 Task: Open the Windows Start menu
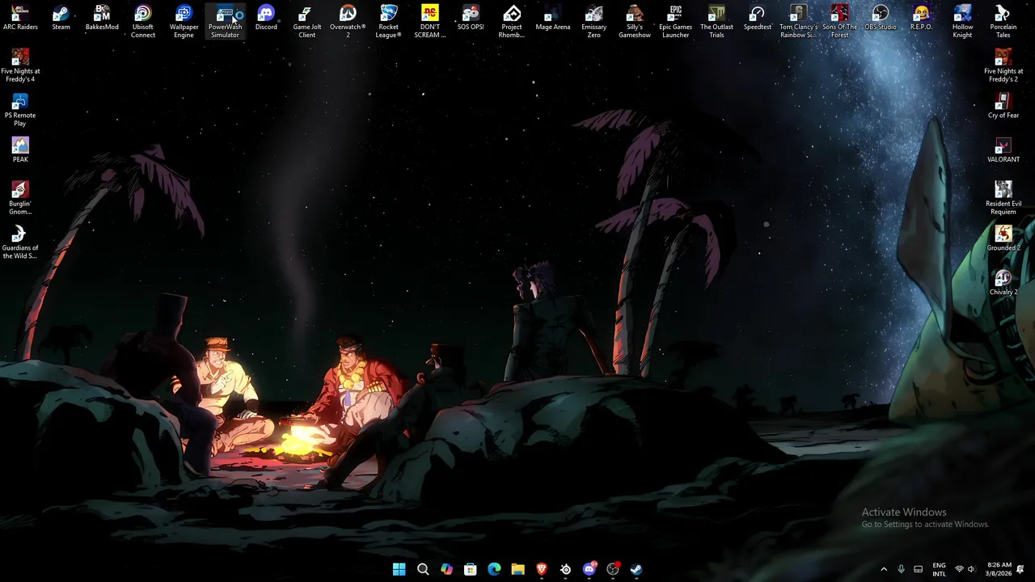[x=399, y=569]
